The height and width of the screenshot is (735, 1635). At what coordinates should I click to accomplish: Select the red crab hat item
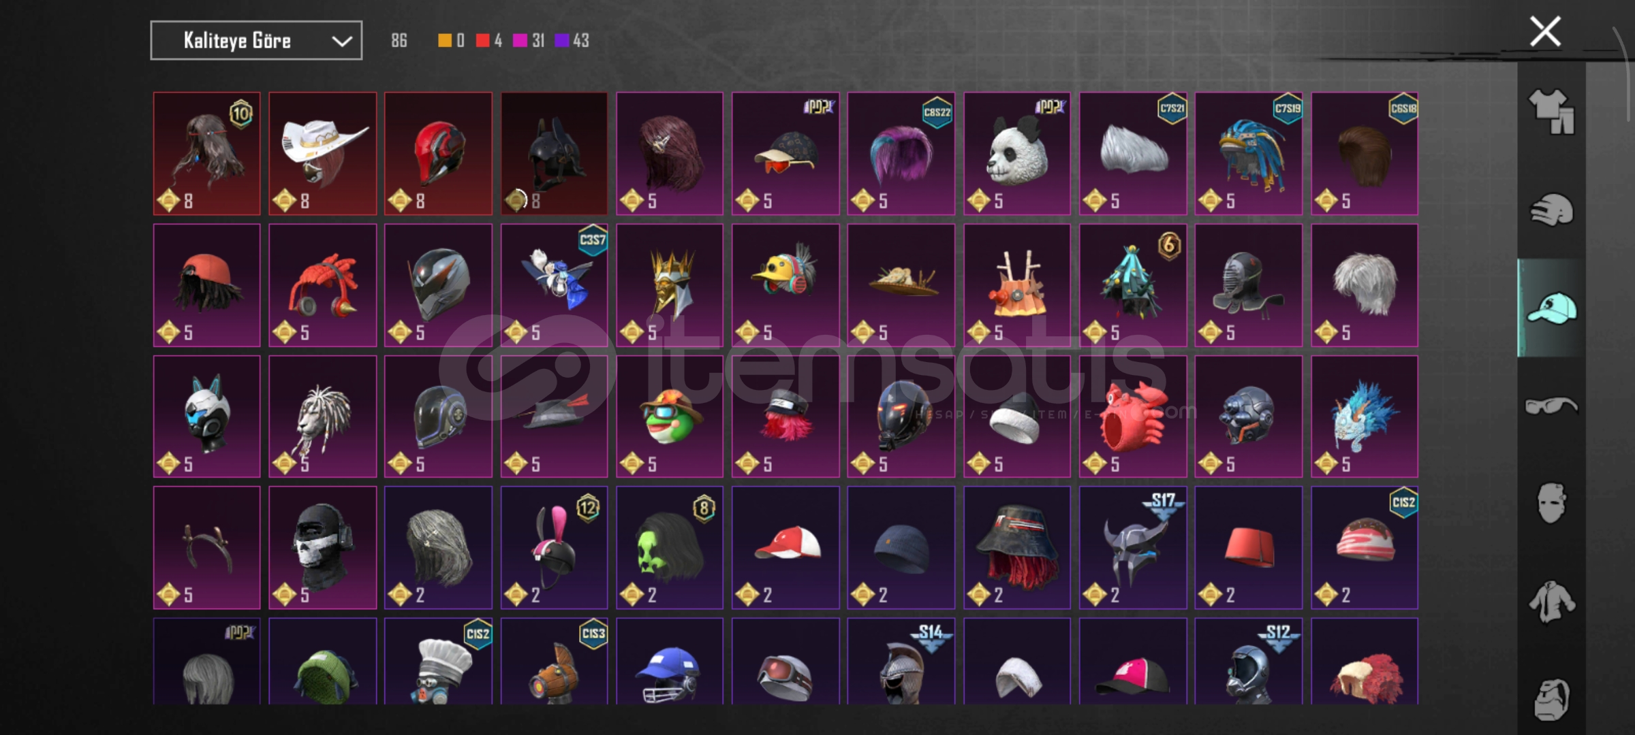[x=1133, y=416]
